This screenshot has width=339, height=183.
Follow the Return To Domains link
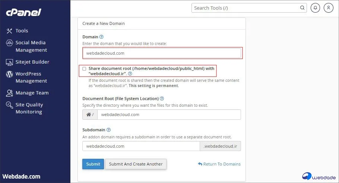219,164
